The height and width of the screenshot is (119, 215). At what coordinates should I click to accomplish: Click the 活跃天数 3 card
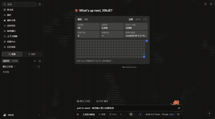[88, 34]
